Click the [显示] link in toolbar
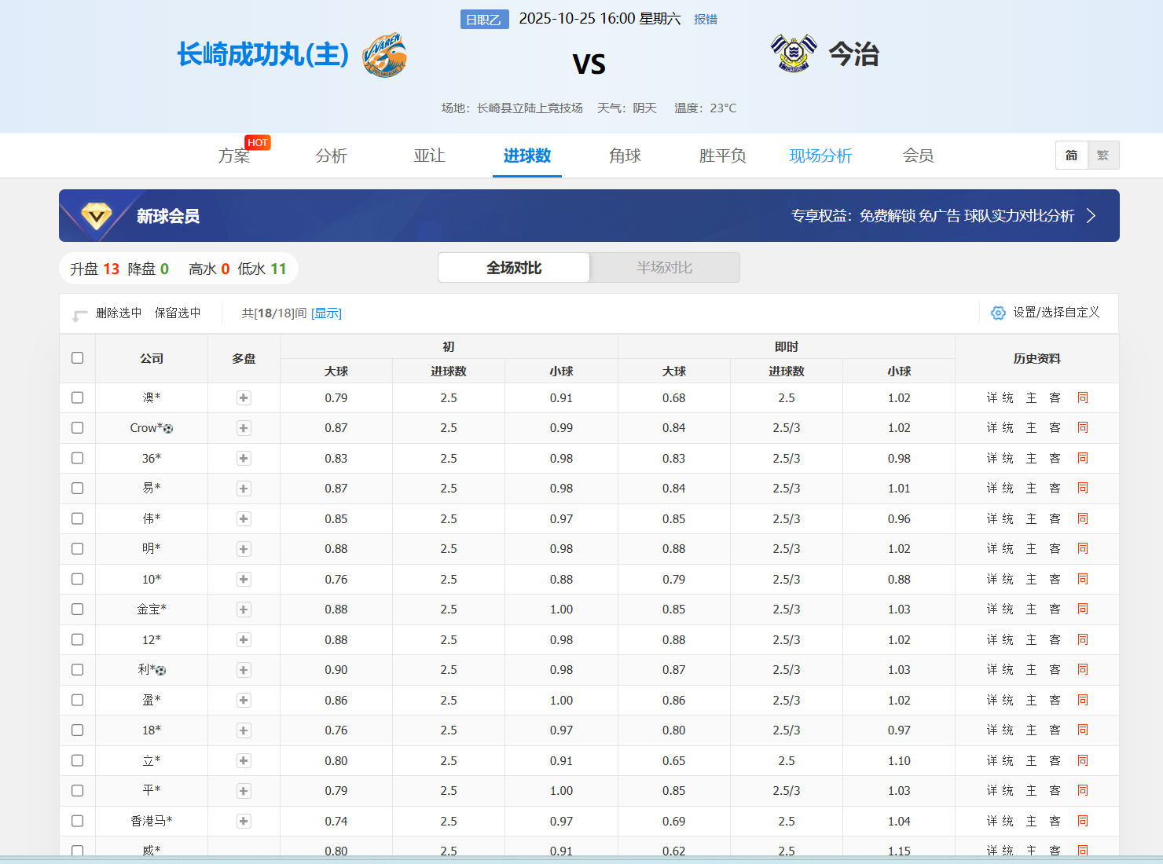 click(x=326, y=313)
